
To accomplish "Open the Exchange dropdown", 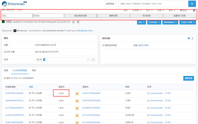I will (154, 22).
